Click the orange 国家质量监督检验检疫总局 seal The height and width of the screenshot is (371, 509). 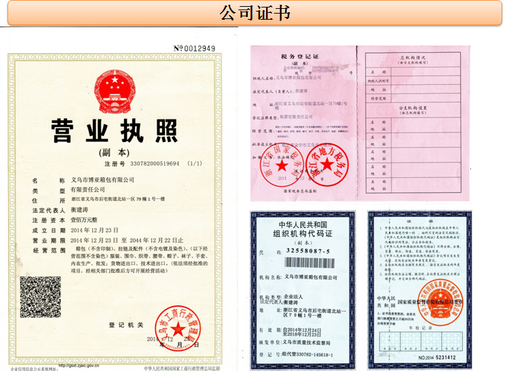pyautogui.click(x=440, y=302)
